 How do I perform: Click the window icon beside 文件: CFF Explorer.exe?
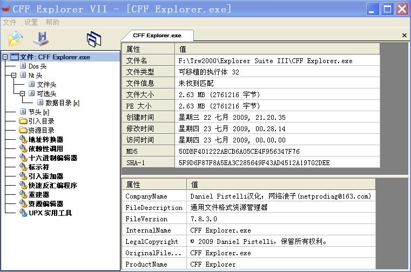click(x=15, y=57)
